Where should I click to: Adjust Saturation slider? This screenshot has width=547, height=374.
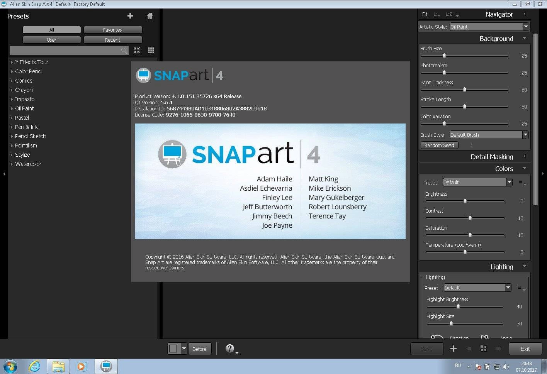coord(465,235)
